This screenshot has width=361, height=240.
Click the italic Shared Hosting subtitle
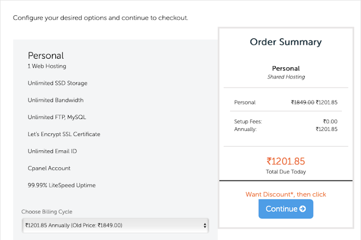point(285,77)
